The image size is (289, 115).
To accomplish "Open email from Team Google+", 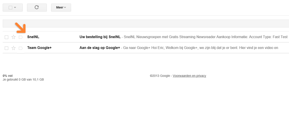I will (40, 48).
